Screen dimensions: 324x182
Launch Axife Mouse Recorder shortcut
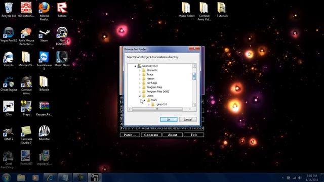[26, 36]
